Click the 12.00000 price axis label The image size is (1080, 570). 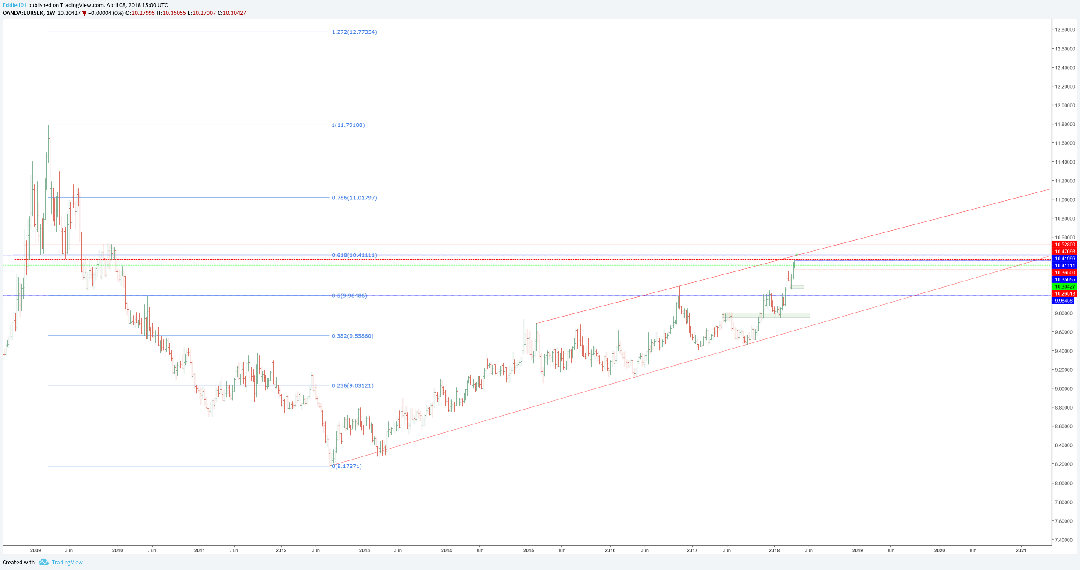[x=1065, y=106]
